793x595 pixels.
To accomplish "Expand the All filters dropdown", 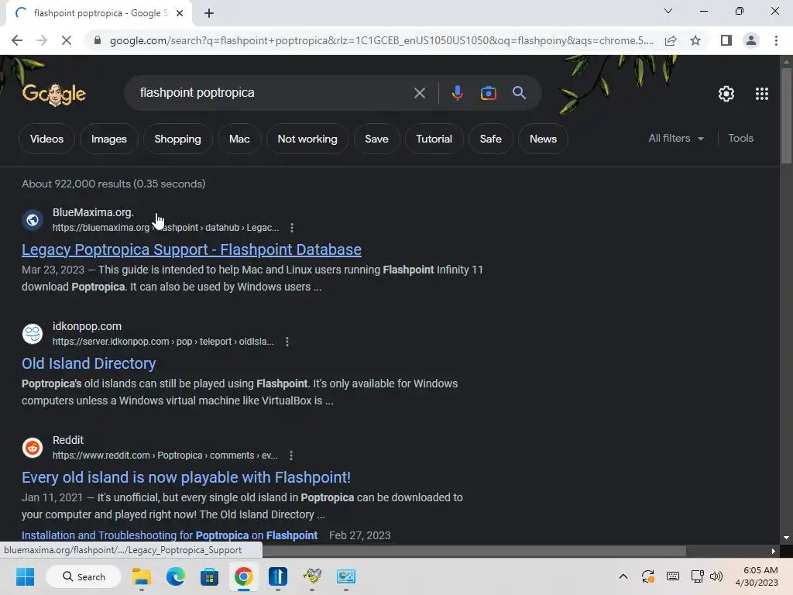I will pyautogui.click(x=676, y=138).
